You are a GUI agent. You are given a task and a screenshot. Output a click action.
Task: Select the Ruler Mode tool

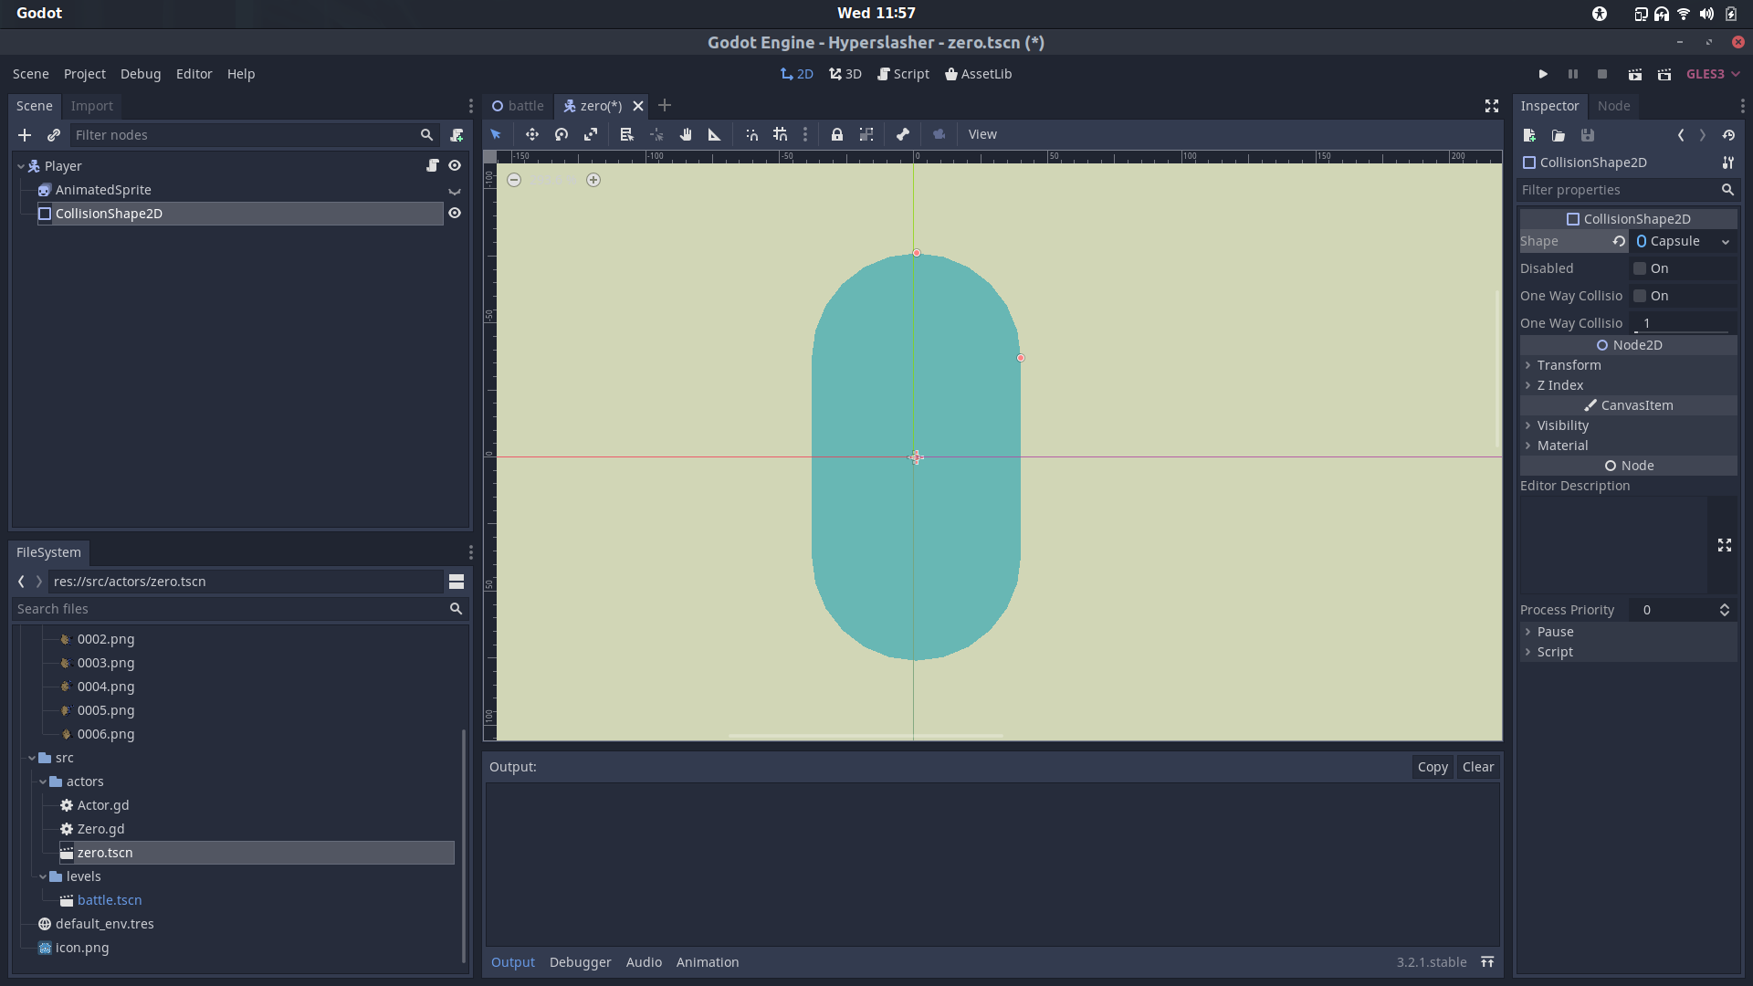(715, 134)
